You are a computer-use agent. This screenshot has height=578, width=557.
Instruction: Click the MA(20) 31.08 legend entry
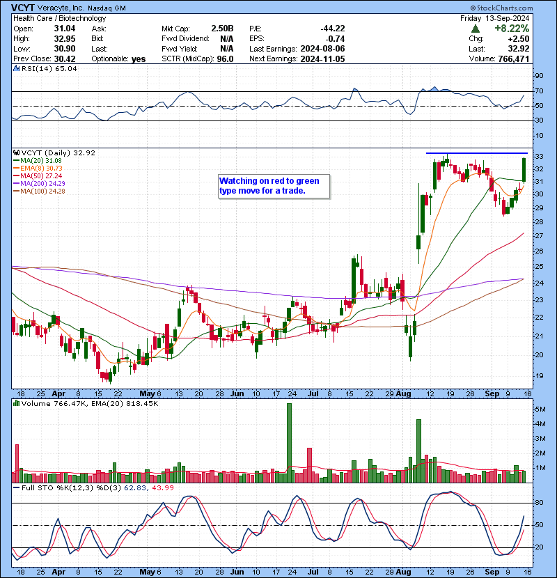(x=38, y=161)
